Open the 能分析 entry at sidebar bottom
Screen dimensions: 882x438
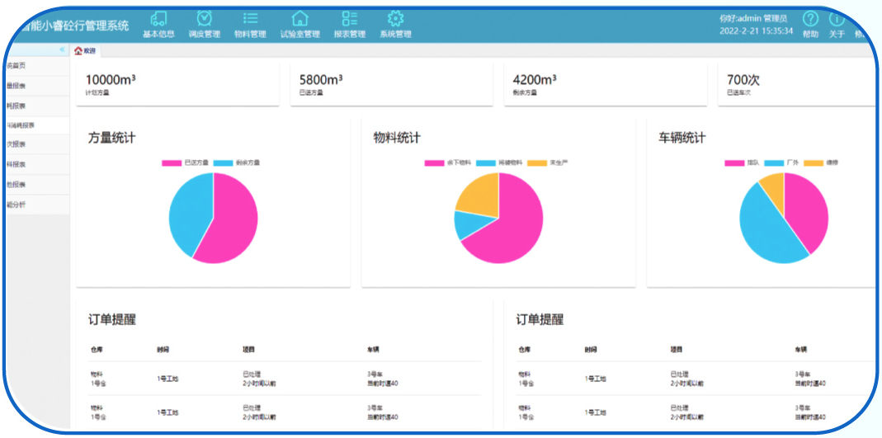coord(18,204)
